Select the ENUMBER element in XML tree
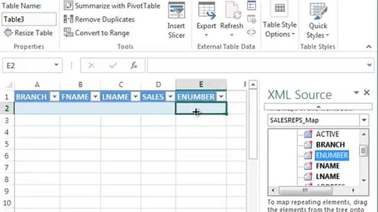The width and height of the screenshot is (378, 212). [332, 155]
